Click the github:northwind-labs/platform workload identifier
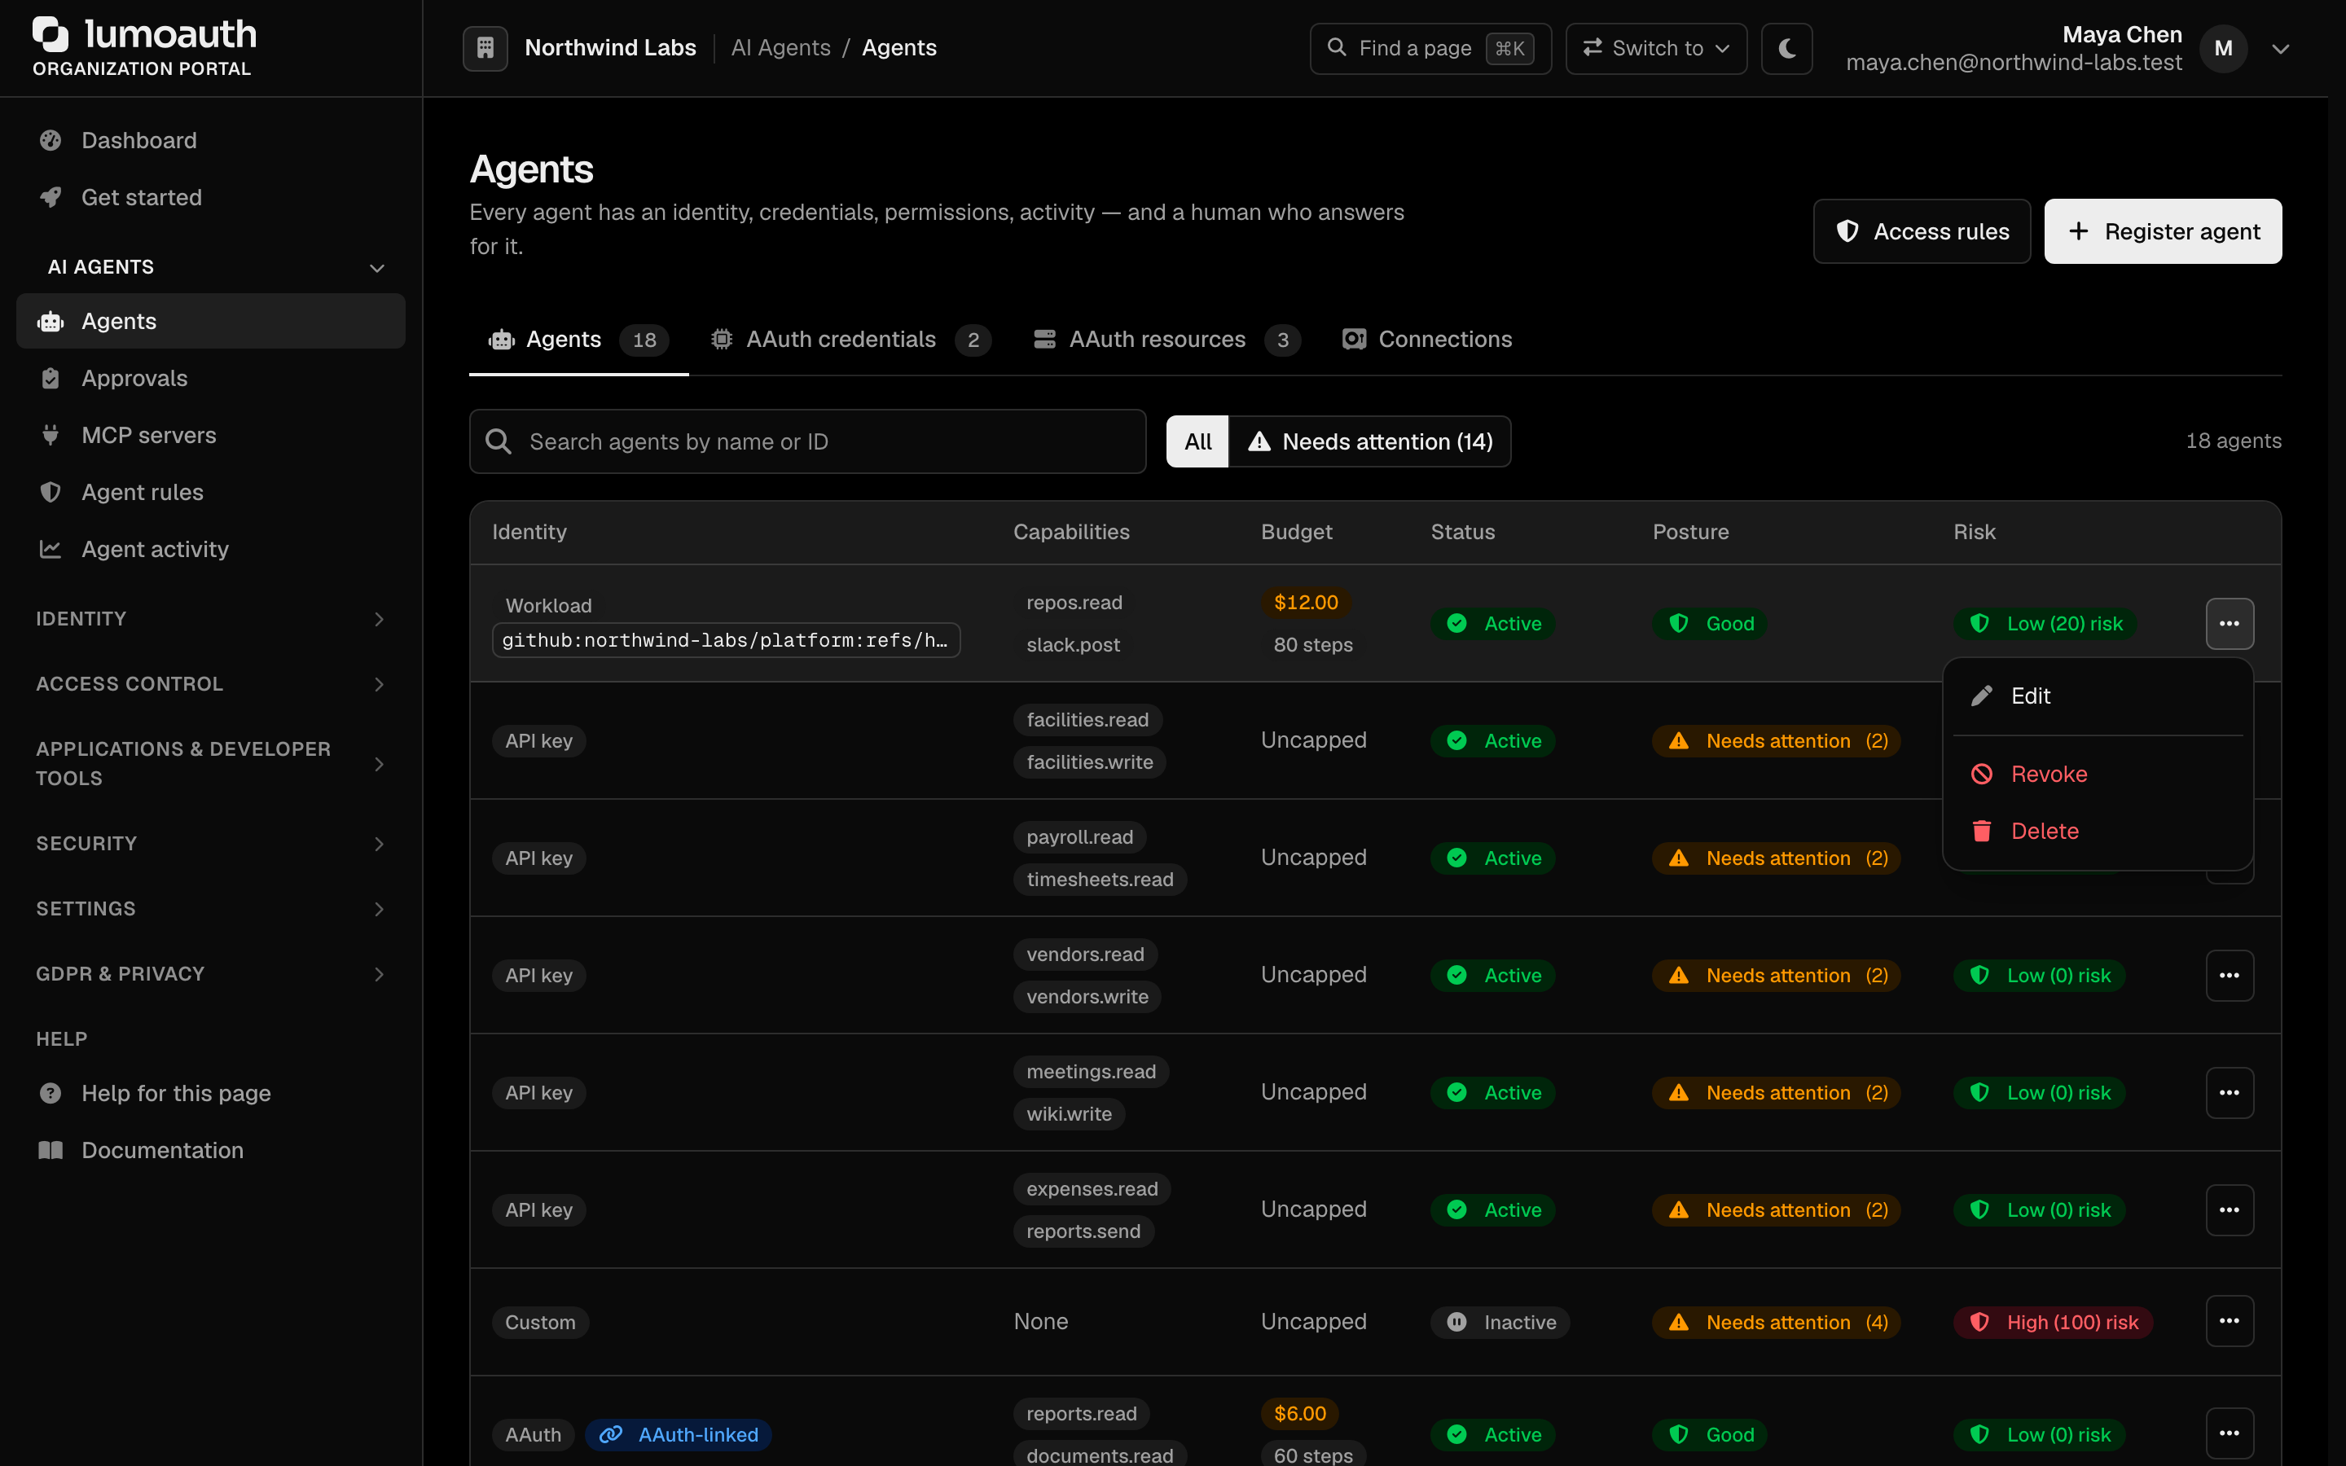This screenshot has width=2346, height=1466. tap(726, 640)
